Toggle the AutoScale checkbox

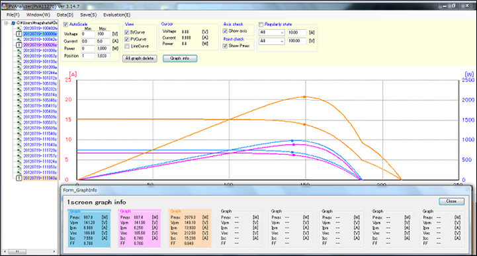[65, 24]
